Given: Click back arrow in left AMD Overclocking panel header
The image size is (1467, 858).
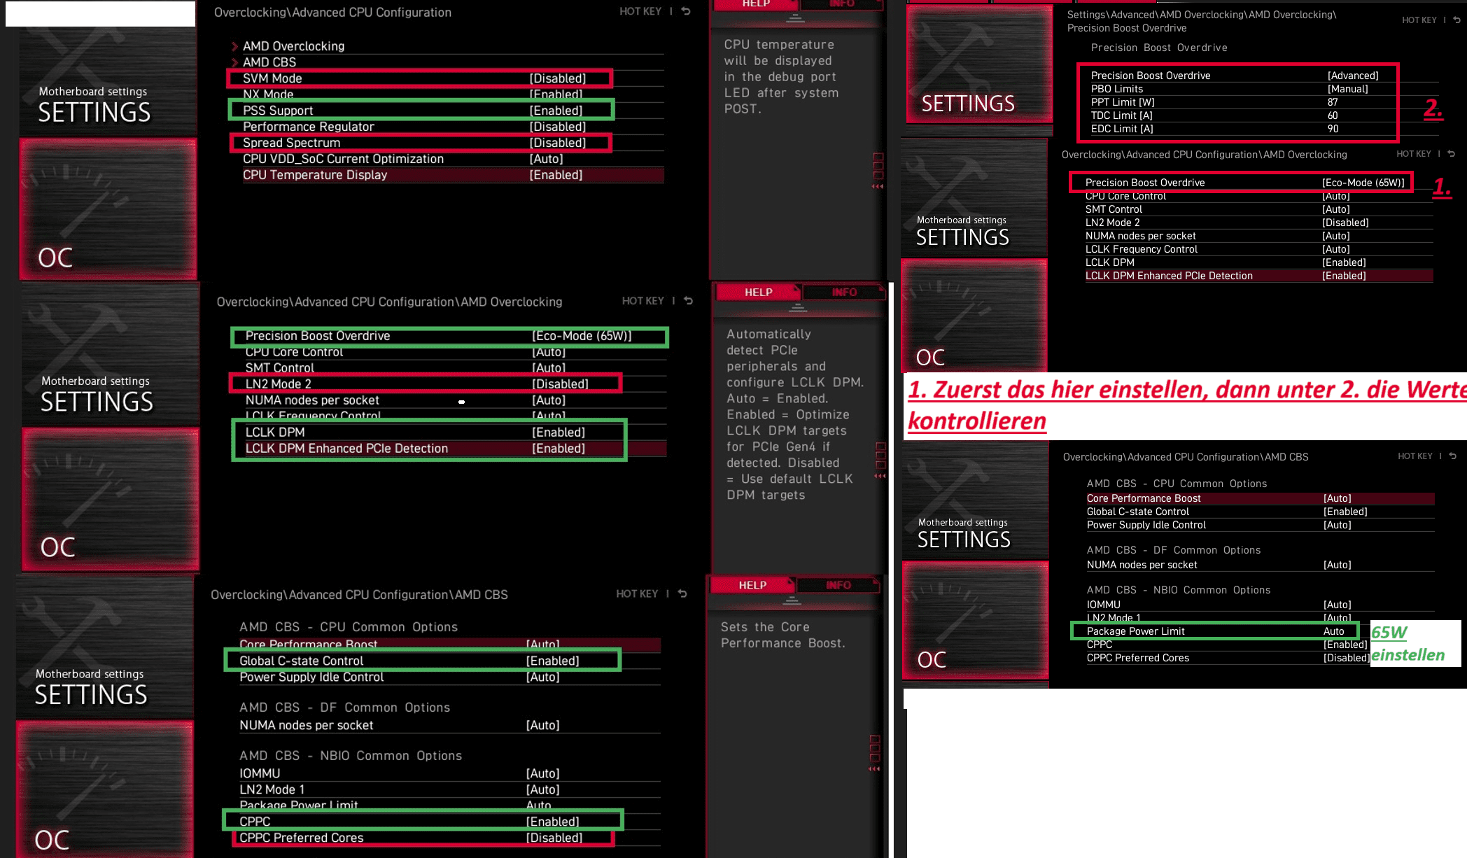Looking at the screenshot, I should click(x=689, y=301).
